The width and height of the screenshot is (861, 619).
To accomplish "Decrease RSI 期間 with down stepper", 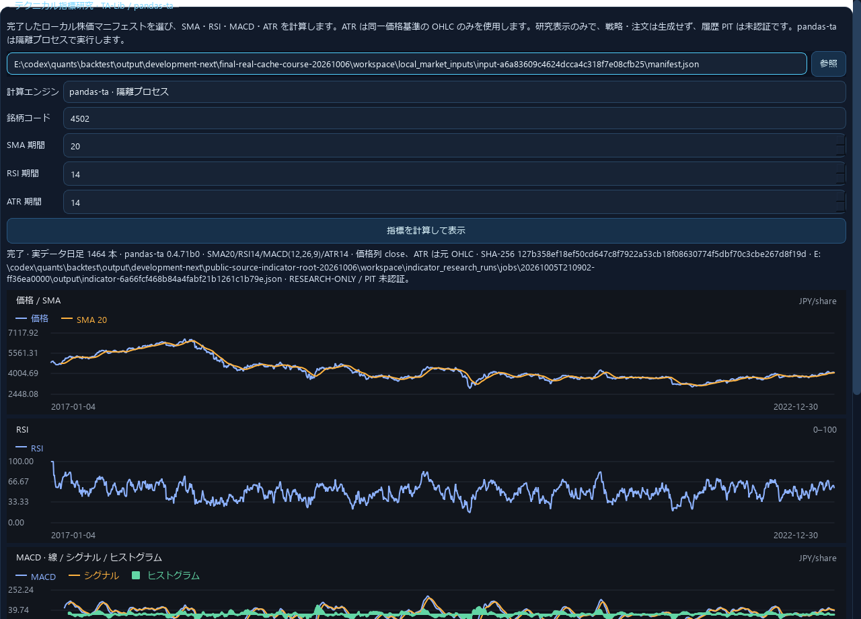I will (840, 180).
